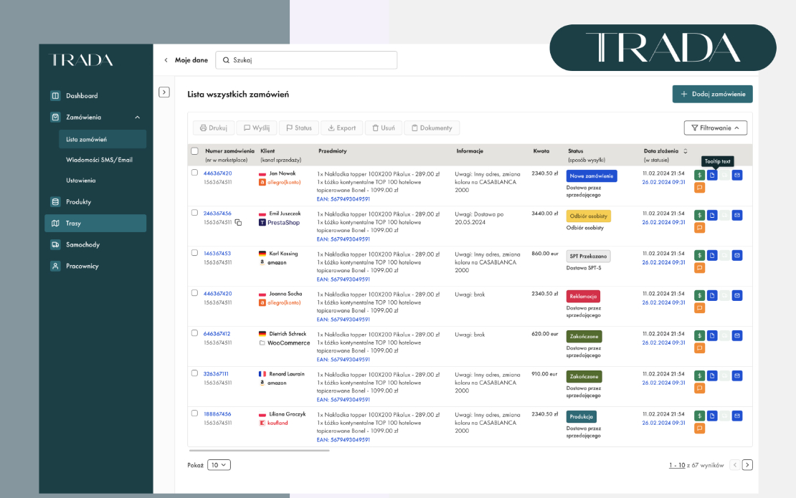Open Lista zamówień in the sidebar
796x498 pixels.
tap(103, 139)
